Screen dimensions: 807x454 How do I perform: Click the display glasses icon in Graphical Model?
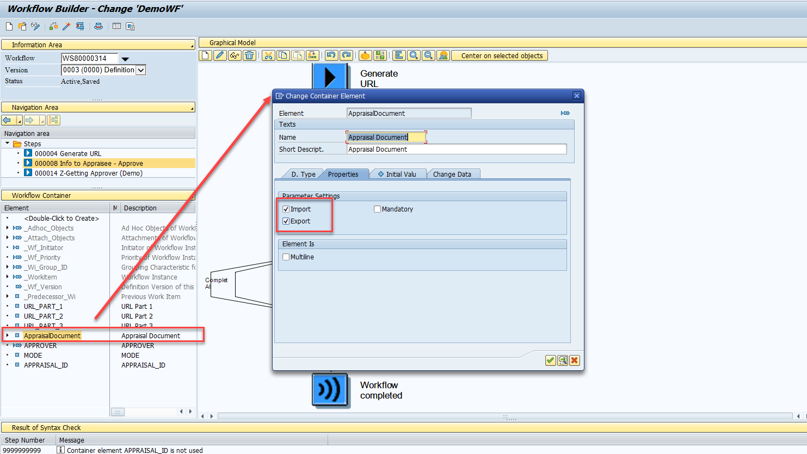click(x=235, y=55)
